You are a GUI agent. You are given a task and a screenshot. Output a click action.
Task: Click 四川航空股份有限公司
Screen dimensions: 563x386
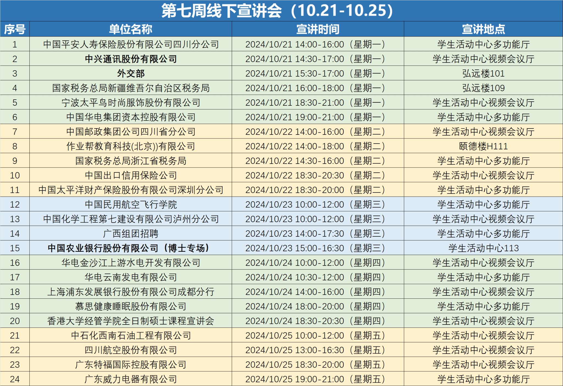131,350
